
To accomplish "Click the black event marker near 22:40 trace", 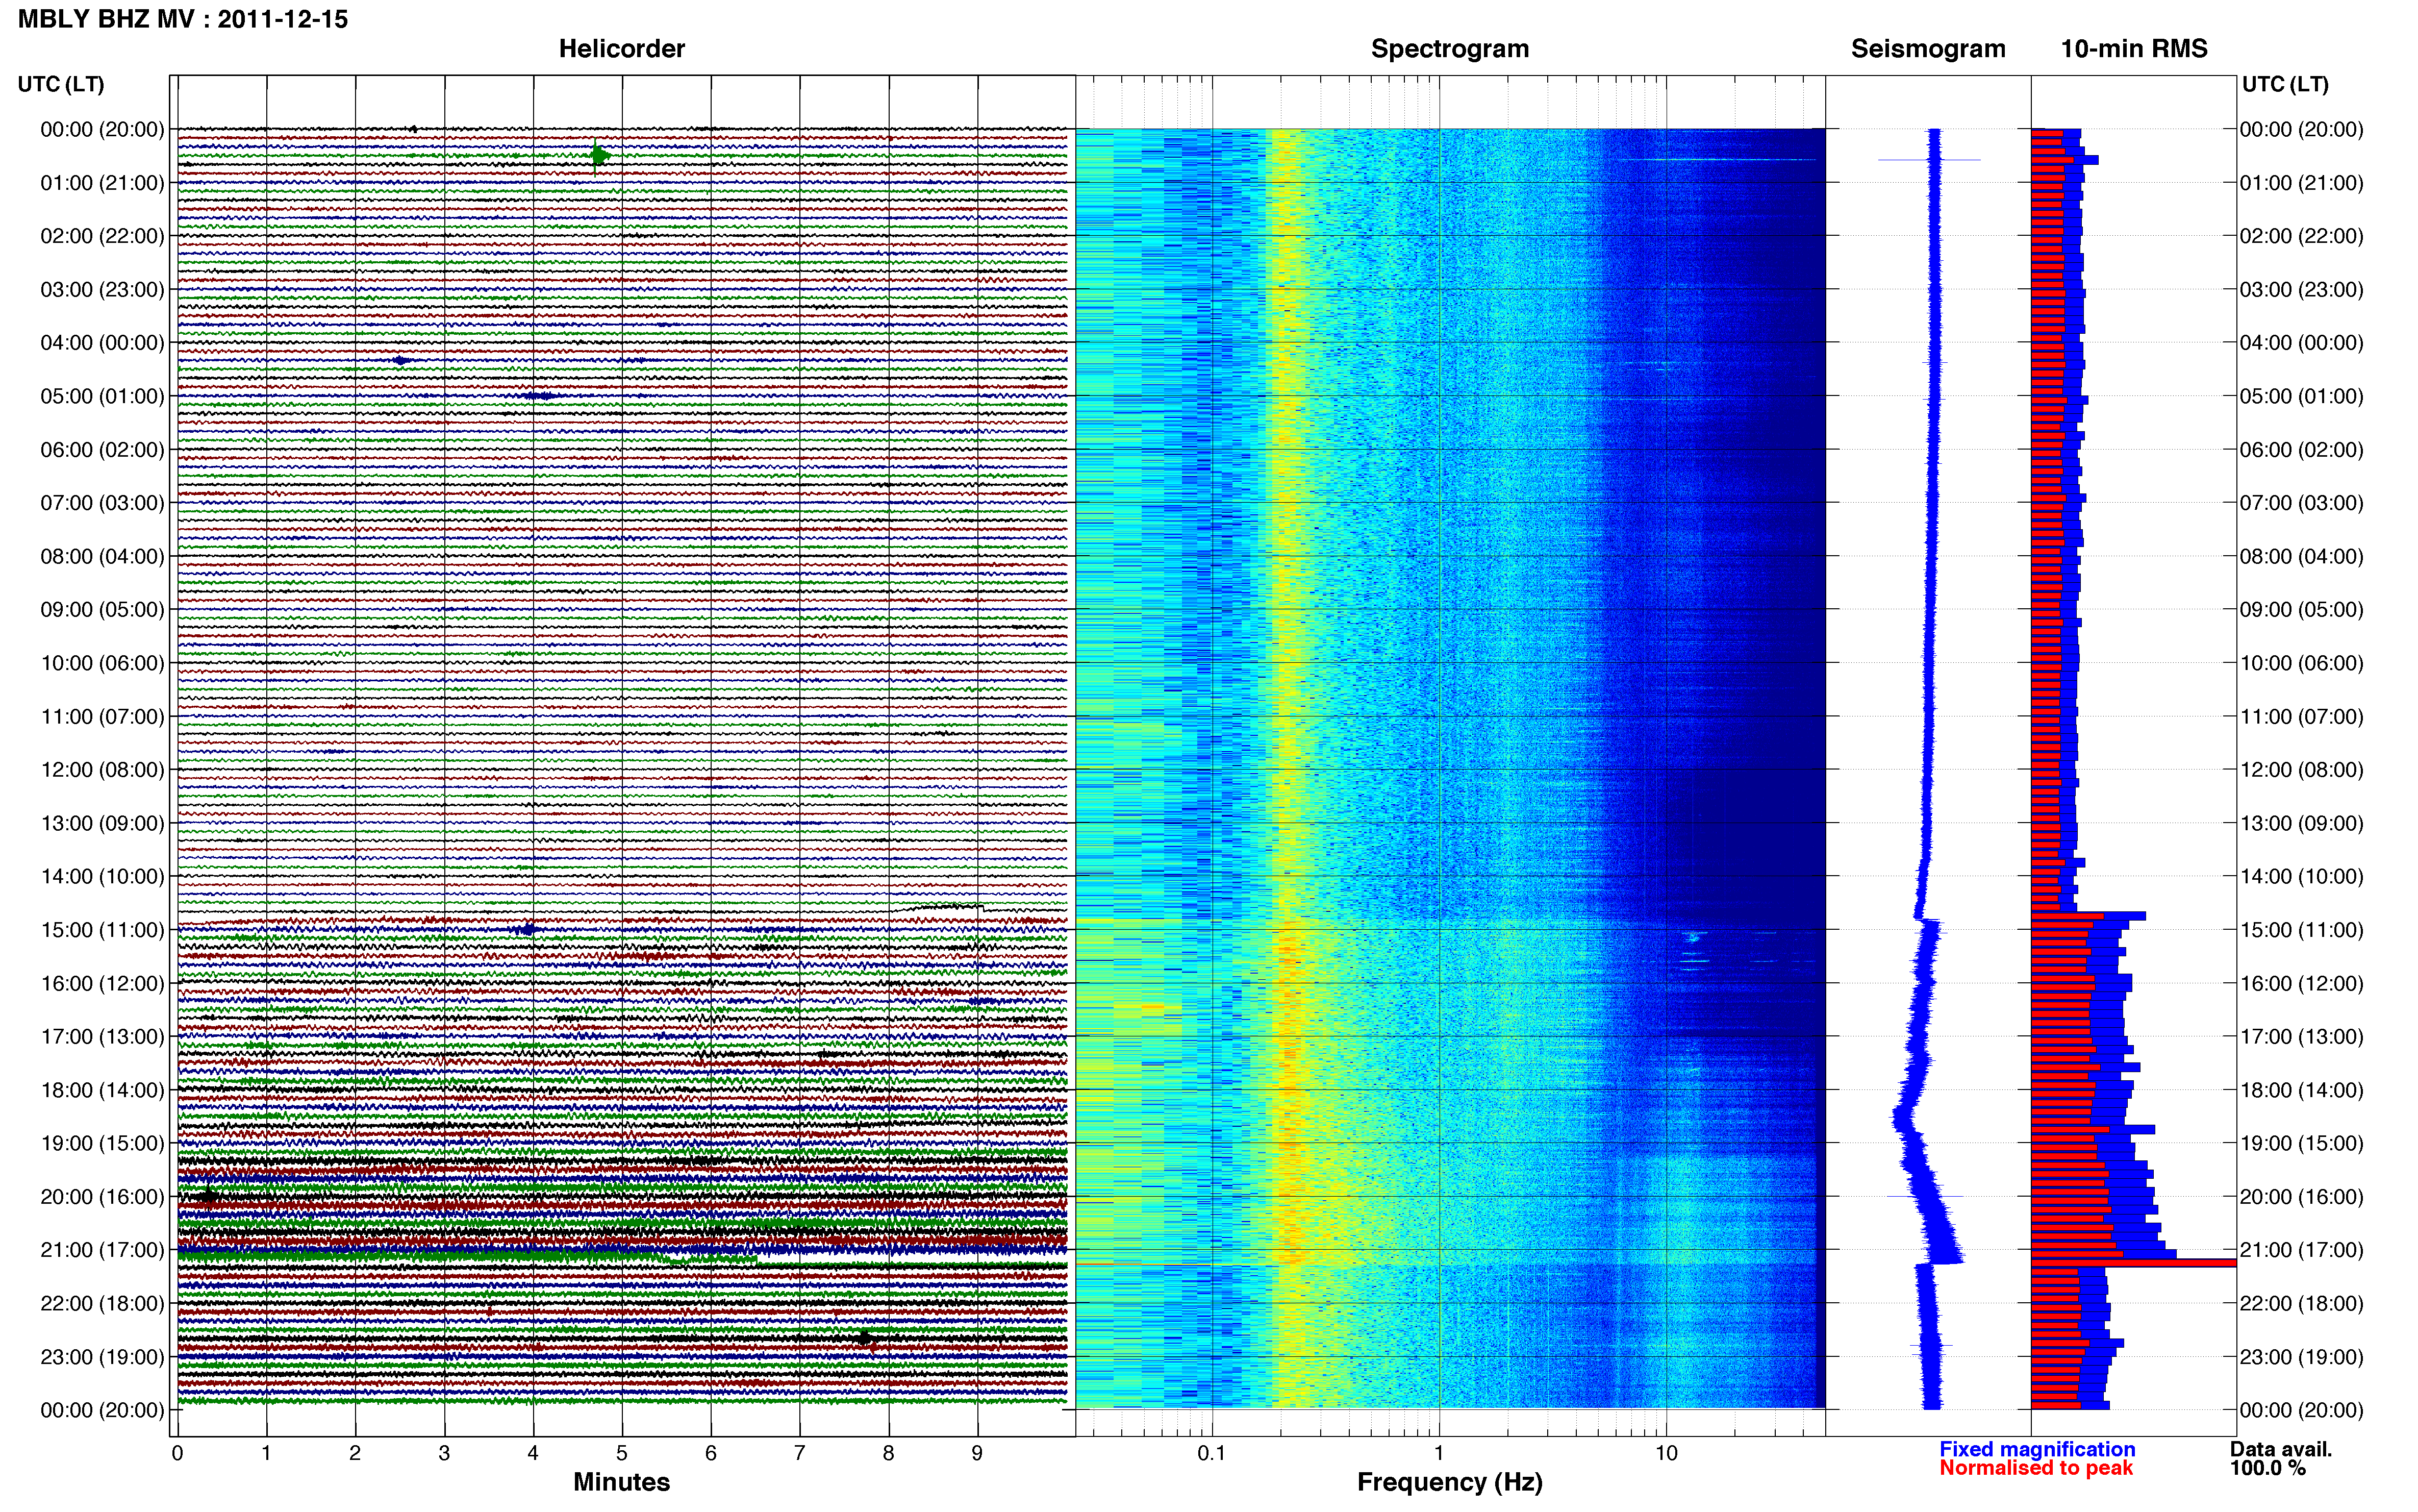I will point(866,1338).
